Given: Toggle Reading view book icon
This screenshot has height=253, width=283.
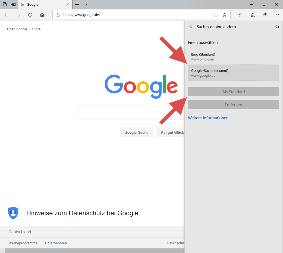Looking at the screenshot, I should [216, 15].
